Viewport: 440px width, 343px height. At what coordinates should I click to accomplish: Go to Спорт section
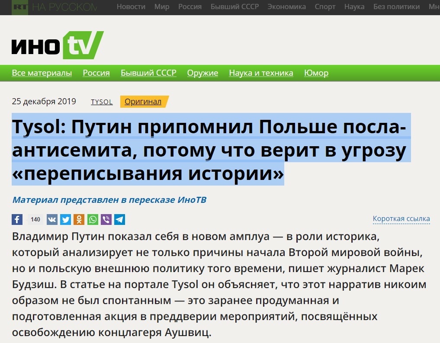324,7
